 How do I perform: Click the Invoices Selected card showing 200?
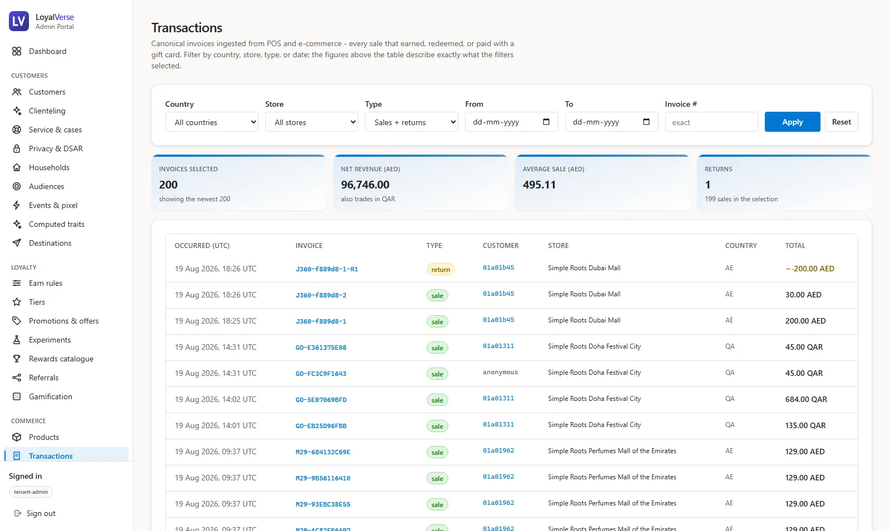coord(239,183)
